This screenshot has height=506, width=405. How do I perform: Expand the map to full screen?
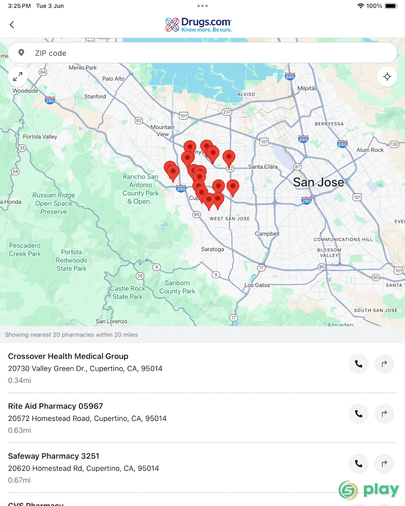click(18, 76)
